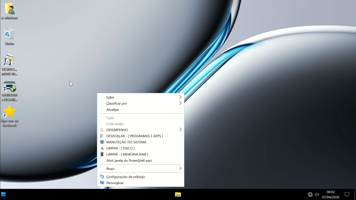This screenshot has width=356, height=200.
Task: Open the notification center icon
Action: tap(347, 194)
